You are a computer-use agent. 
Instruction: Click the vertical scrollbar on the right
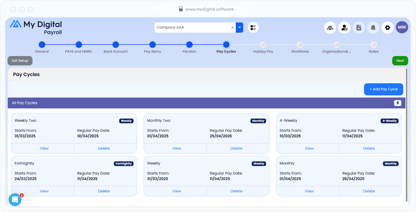pos(406,134)
